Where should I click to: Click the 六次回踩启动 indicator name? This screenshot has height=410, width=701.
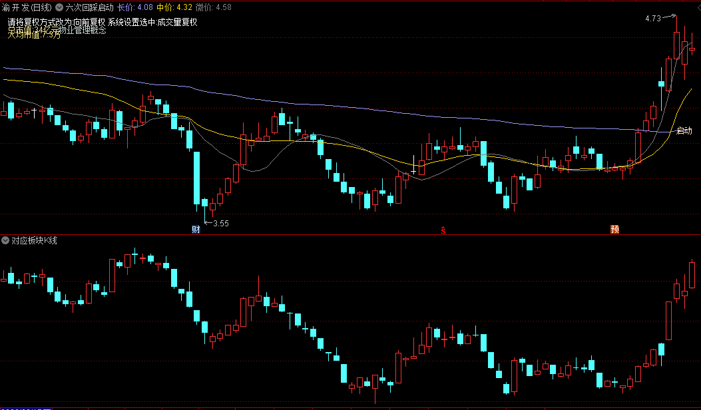(x=89, y=7)
